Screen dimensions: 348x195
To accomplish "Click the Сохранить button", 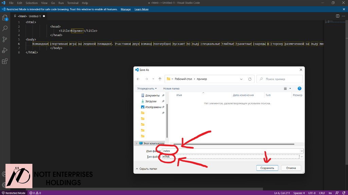I will [267, 168].
